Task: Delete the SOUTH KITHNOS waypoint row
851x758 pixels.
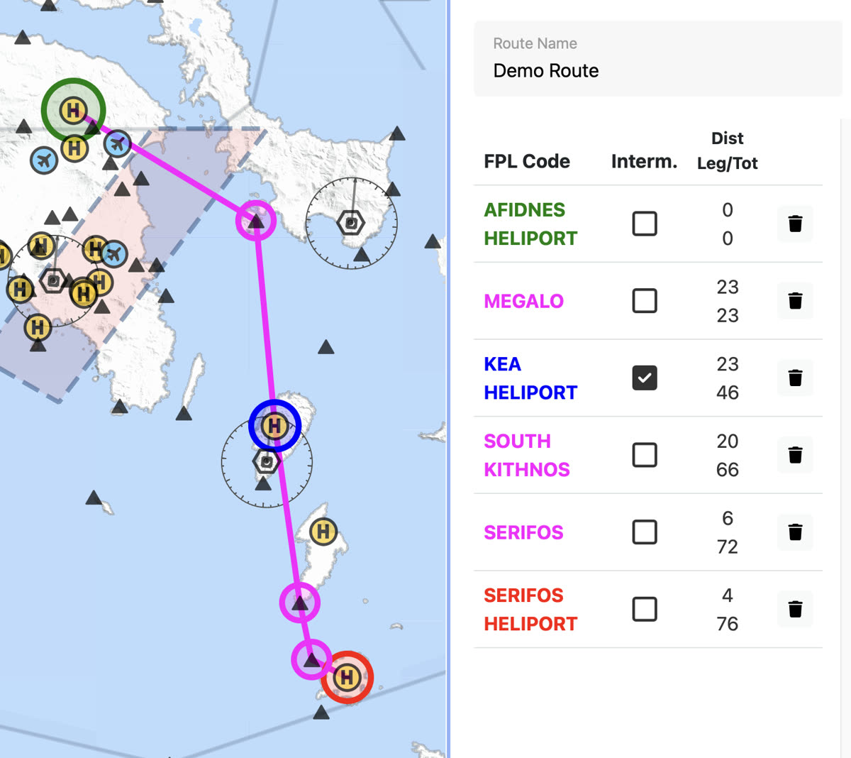Action: click(795, 455)
